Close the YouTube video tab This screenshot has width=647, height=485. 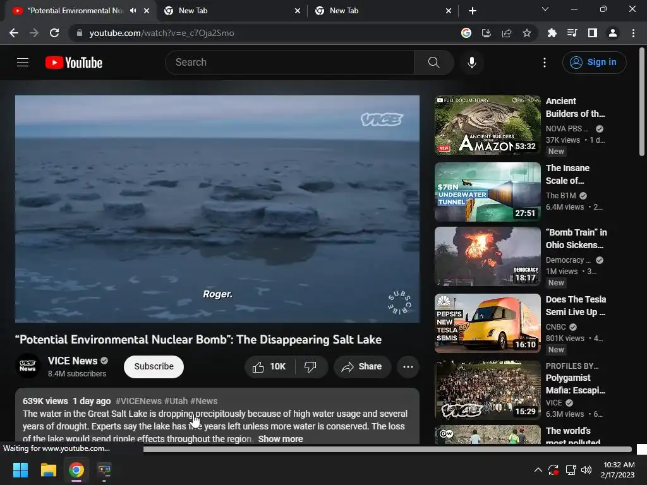tap(147, 11)
